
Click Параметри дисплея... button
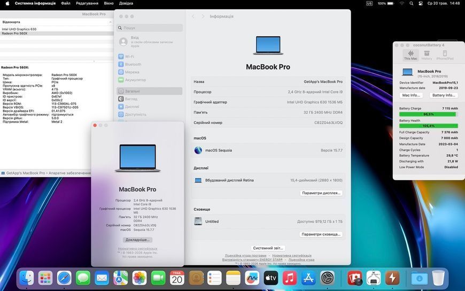(321, 193)
